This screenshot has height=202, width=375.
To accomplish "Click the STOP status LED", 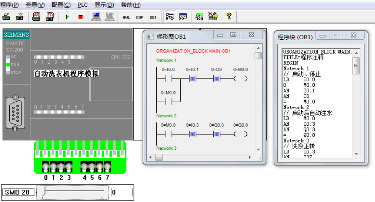I will (8, 72).
